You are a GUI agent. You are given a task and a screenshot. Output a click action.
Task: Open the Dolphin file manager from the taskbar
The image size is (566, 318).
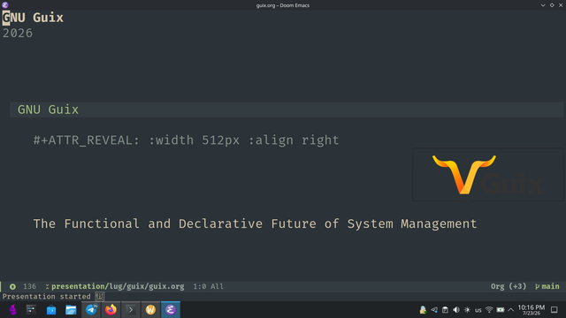tap(71, 310)
